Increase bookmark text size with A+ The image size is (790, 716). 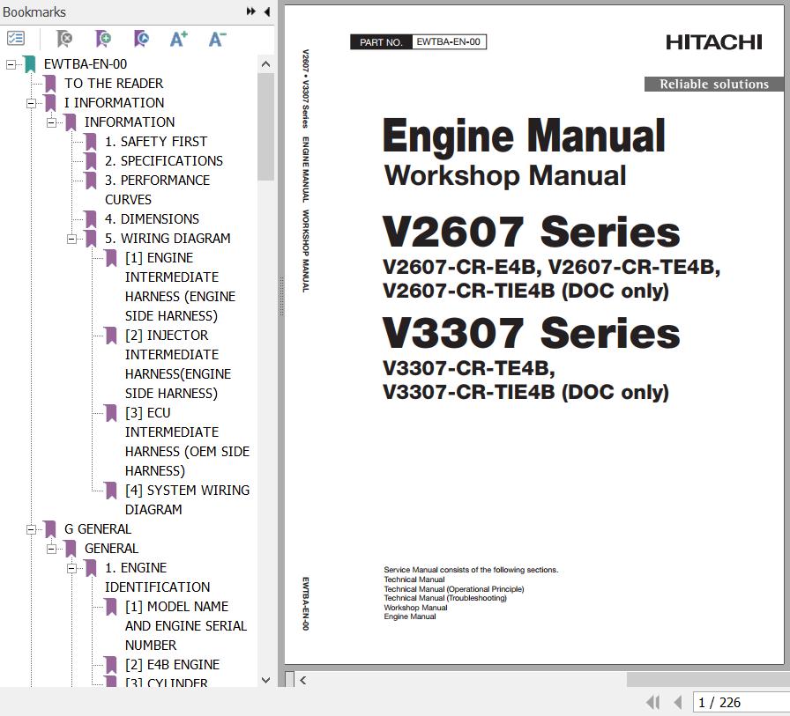(x=178, y=38)
